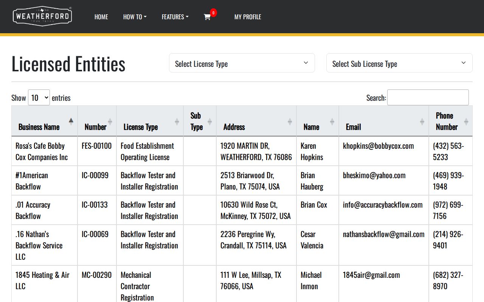Focus the table Search field
Viewport: 484px width, 302px height.
click(428, 97)
